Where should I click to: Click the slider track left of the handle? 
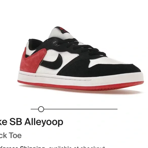(34, 109)
